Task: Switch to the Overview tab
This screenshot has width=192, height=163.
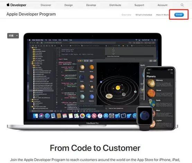Action: [126, 15]
